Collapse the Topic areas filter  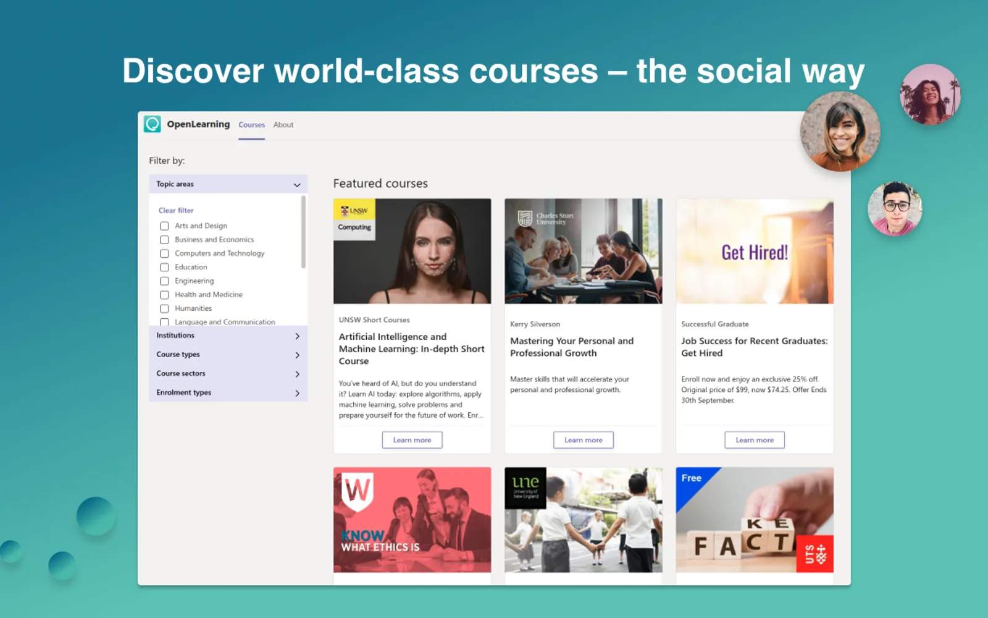(x=228, y=184)
